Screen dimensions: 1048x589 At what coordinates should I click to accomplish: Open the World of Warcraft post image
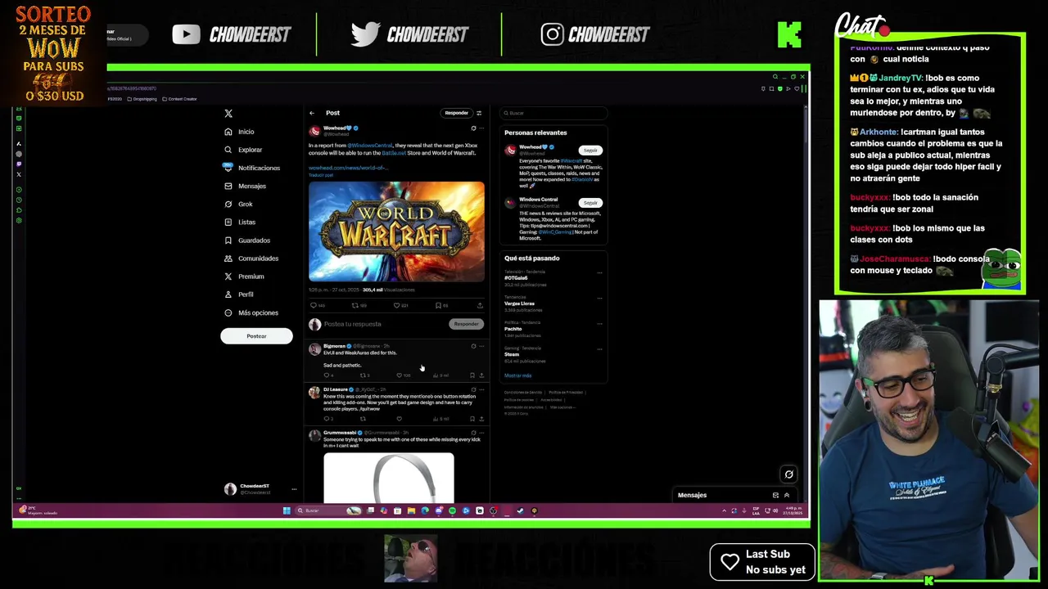coord(396,232)
